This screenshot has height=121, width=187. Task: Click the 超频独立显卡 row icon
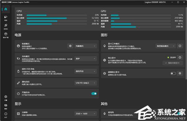(105, 74)
